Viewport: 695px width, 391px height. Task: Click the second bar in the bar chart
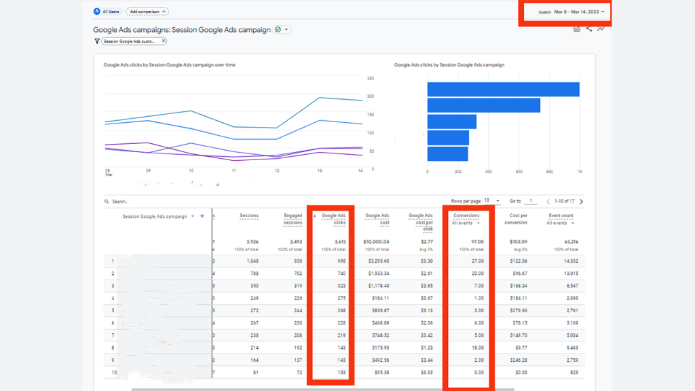click(483, 105)
